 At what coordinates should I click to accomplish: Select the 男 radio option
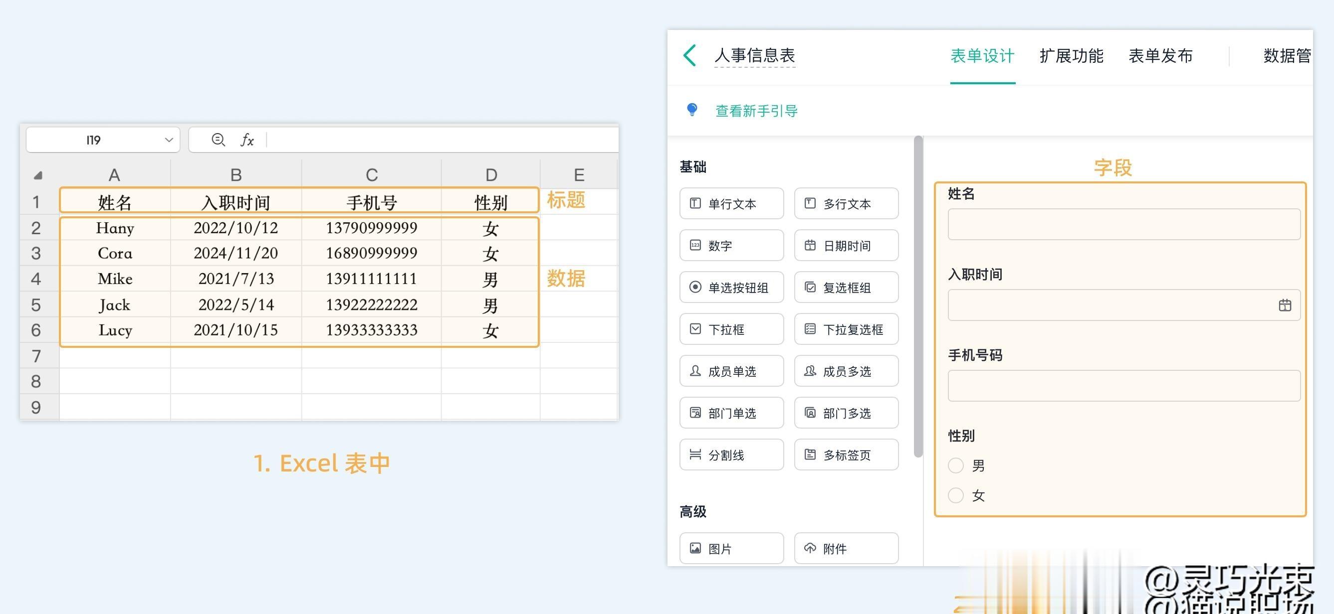click(955, 465)
